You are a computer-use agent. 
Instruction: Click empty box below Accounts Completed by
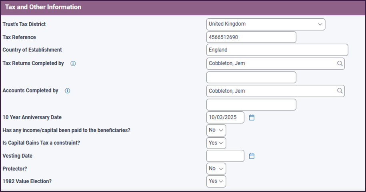point(251,105)
